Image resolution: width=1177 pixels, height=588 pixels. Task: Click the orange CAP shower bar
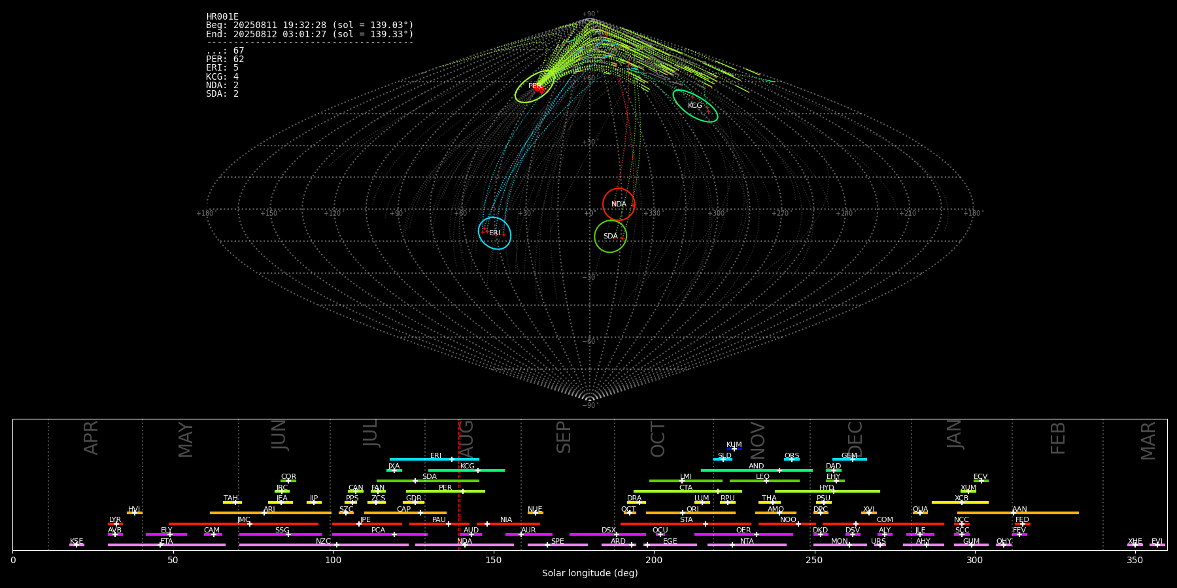[405, 513]
